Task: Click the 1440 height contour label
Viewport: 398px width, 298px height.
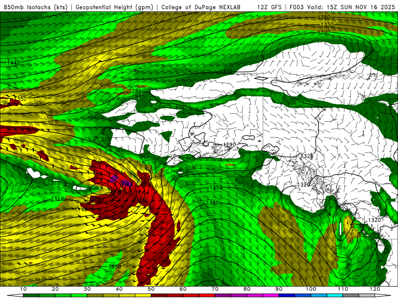Action: point(13,63)
